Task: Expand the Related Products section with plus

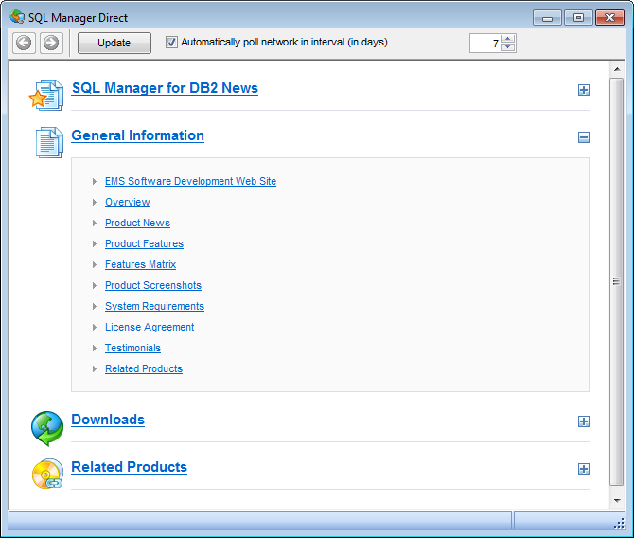Action: [584, 469]
